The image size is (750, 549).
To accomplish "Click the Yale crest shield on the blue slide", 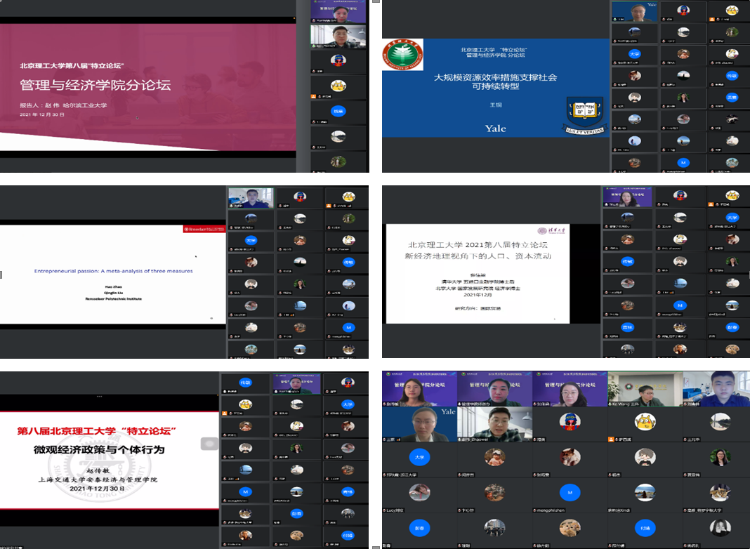I will tap(585, 110).
